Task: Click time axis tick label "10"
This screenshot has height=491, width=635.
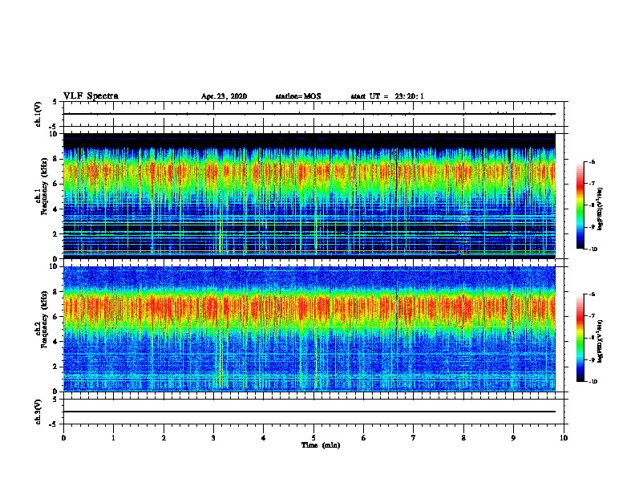Action: click(564, 438)
